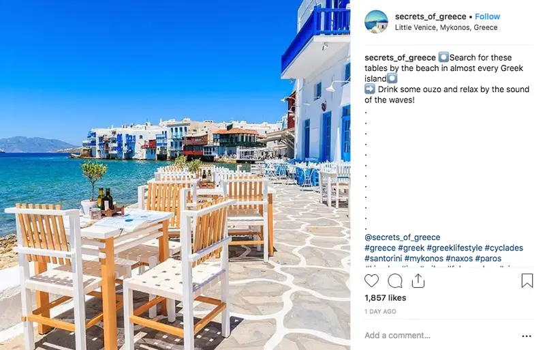
Task: Open Little Venice, Mykonos, Greece location
Action: (446, 27)
